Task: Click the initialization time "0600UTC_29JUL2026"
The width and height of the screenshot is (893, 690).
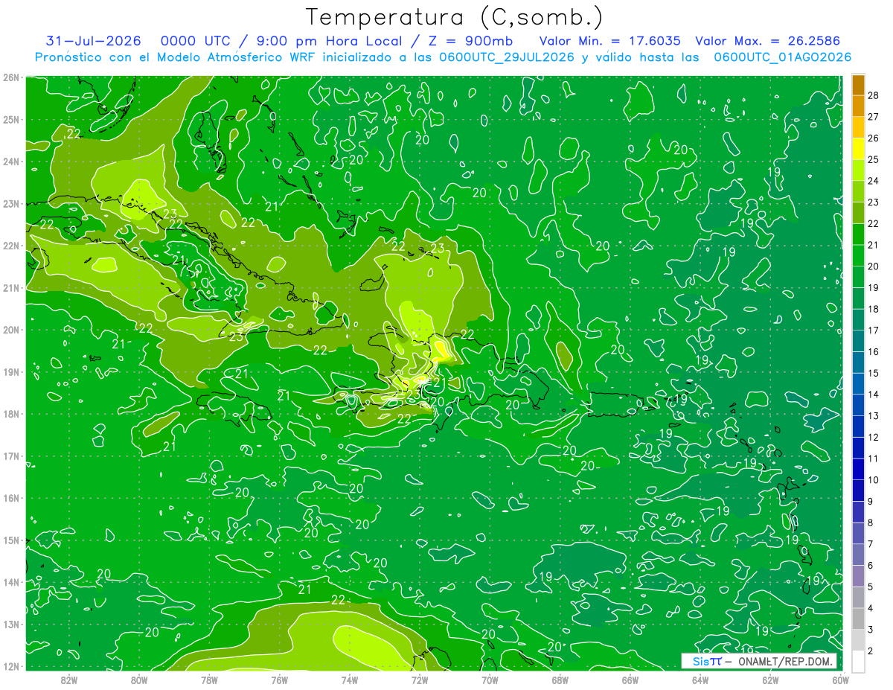Action: point(507,57)
